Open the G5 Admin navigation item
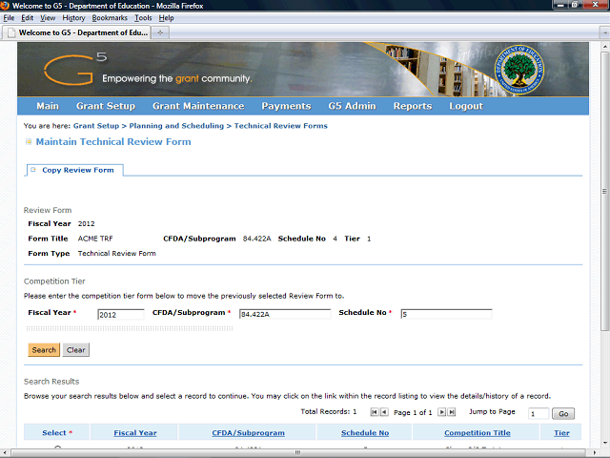Screen dimensions: 610x458 click(352, 106)
